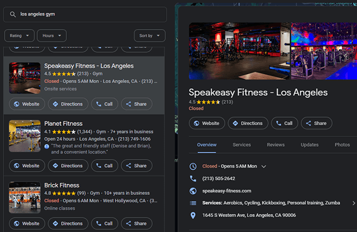The height and width of the screenshot is (232, 357).
Task: Expand the Services row arrow
Action: (354, 203)
